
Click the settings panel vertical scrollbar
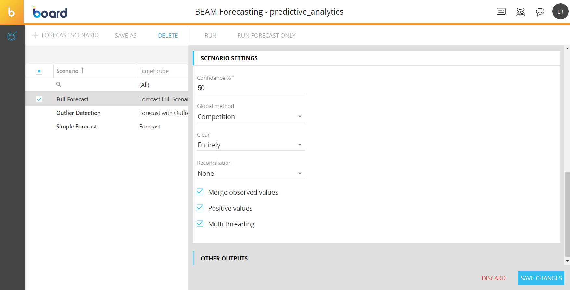567,214
